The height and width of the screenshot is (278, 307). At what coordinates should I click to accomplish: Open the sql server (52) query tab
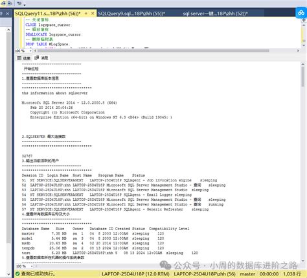click(x=215, y=14)
